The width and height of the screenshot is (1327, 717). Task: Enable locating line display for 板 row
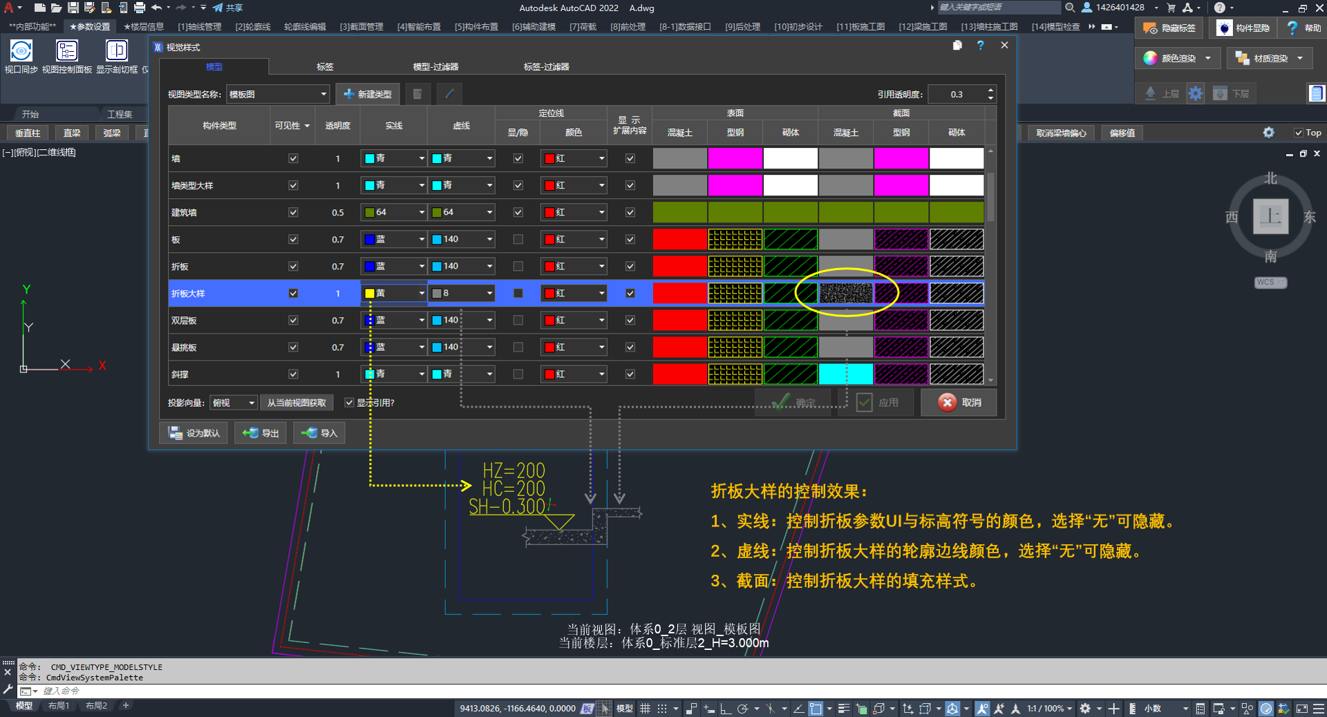518,240
